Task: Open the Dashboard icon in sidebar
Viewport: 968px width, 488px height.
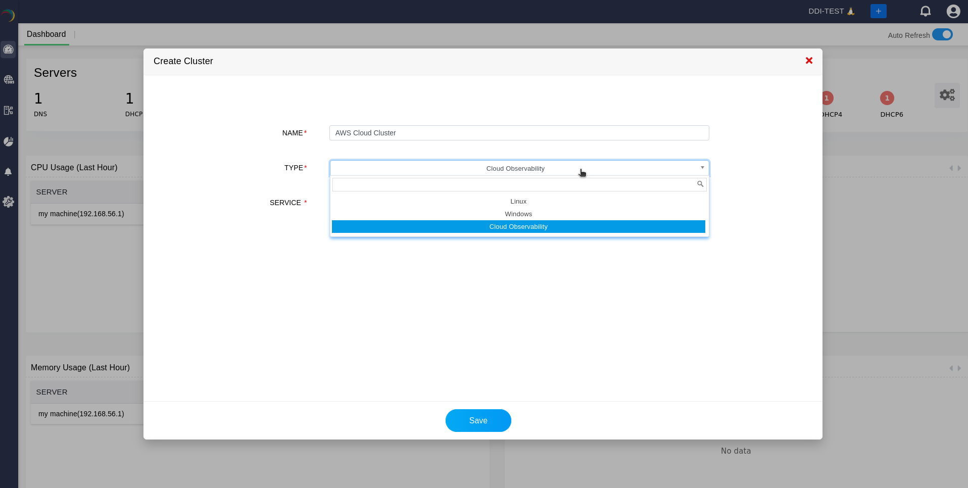Action: pyautogui.click(x=8, y=49)
